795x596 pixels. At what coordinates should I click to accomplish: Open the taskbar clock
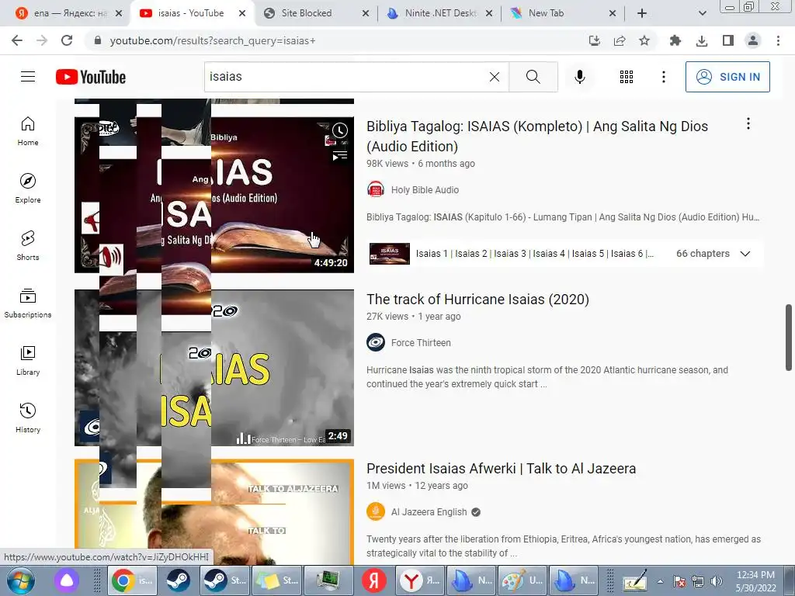coord(755,581)
